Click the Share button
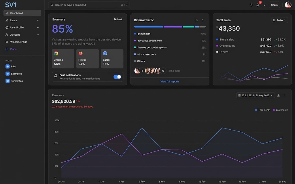Screen dimensions: 295x184 (x=274, y=5)
